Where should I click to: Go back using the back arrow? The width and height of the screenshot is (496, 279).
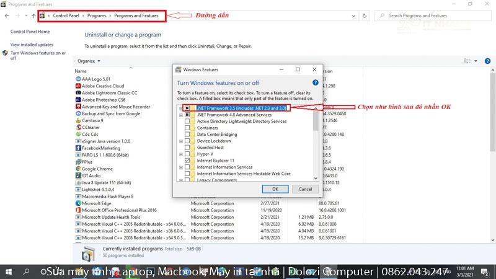[x=7, y=15]
